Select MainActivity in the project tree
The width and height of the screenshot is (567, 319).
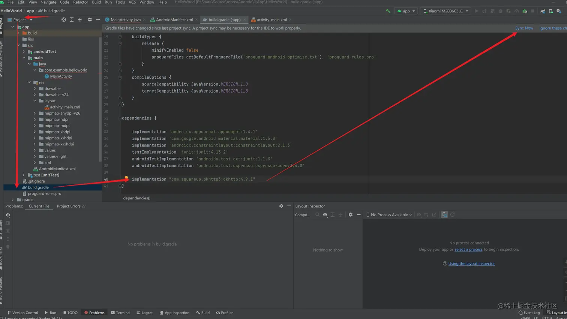point(61,76)
